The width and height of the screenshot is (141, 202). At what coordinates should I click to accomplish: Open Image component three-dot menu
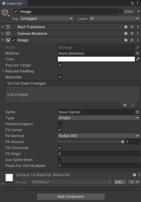pos(138,40)
